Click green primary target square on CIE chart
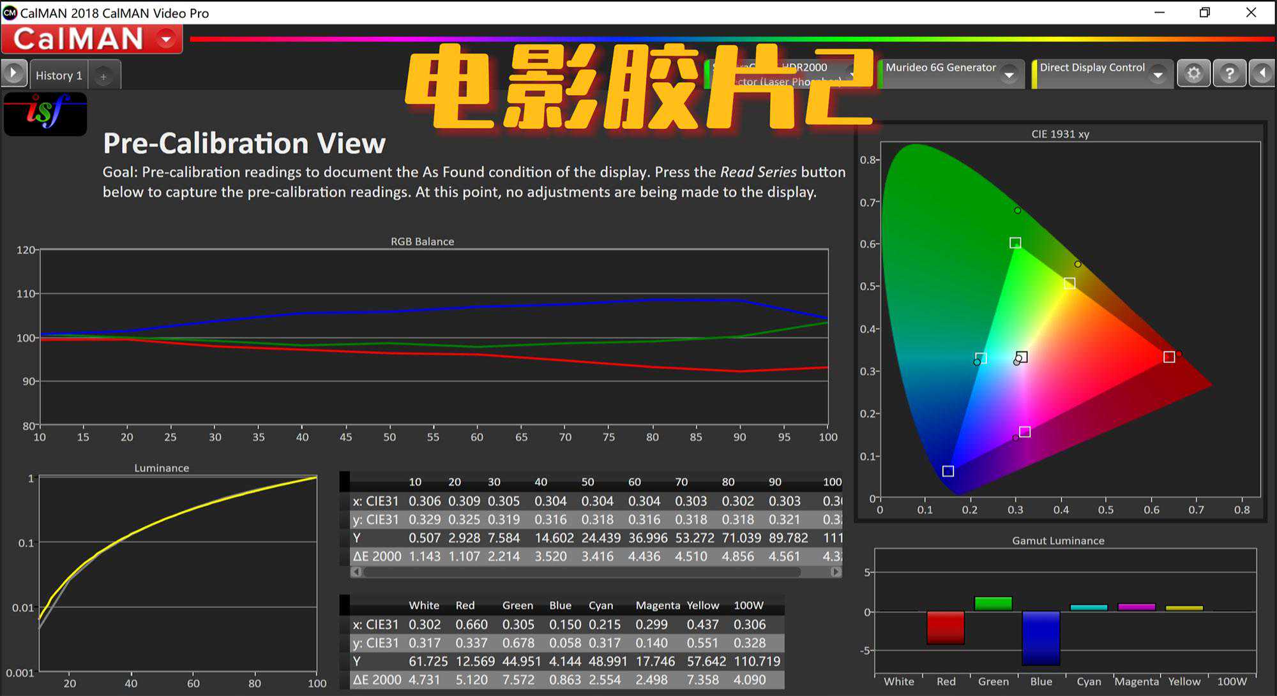Image resolution: width=1277 pixels, height=696 pixels. point(1015,243)
